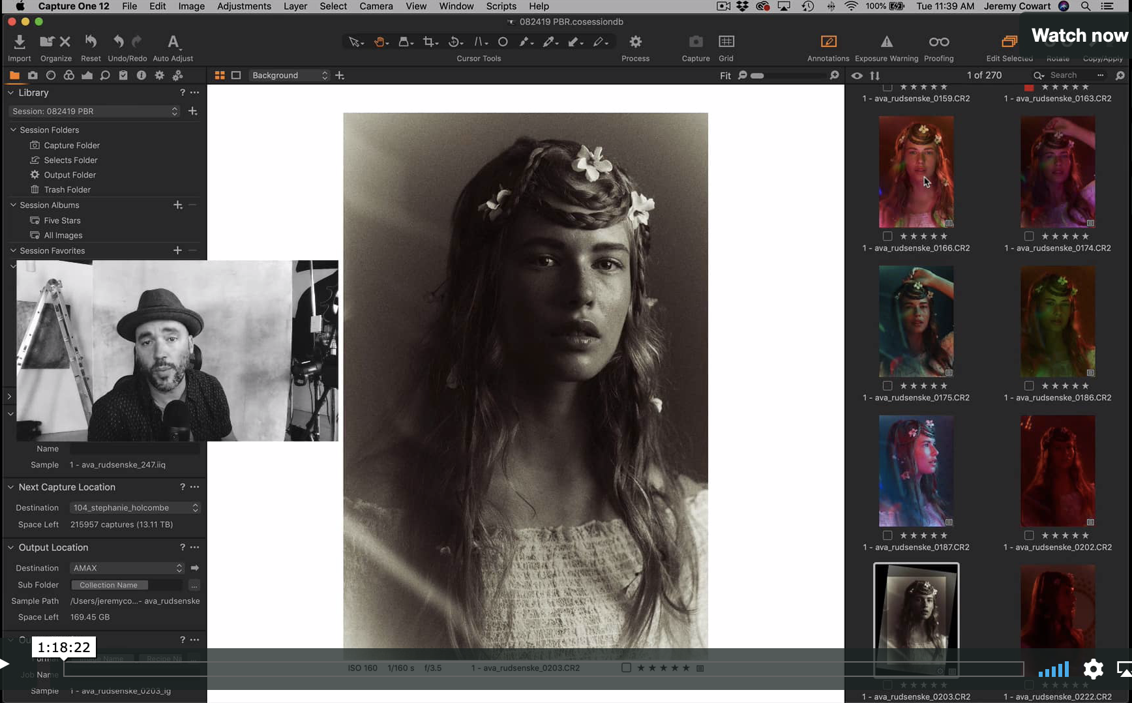Open the Details tool tab magnifier icon
Viewport: 1132px width, 703px height.
105,76
